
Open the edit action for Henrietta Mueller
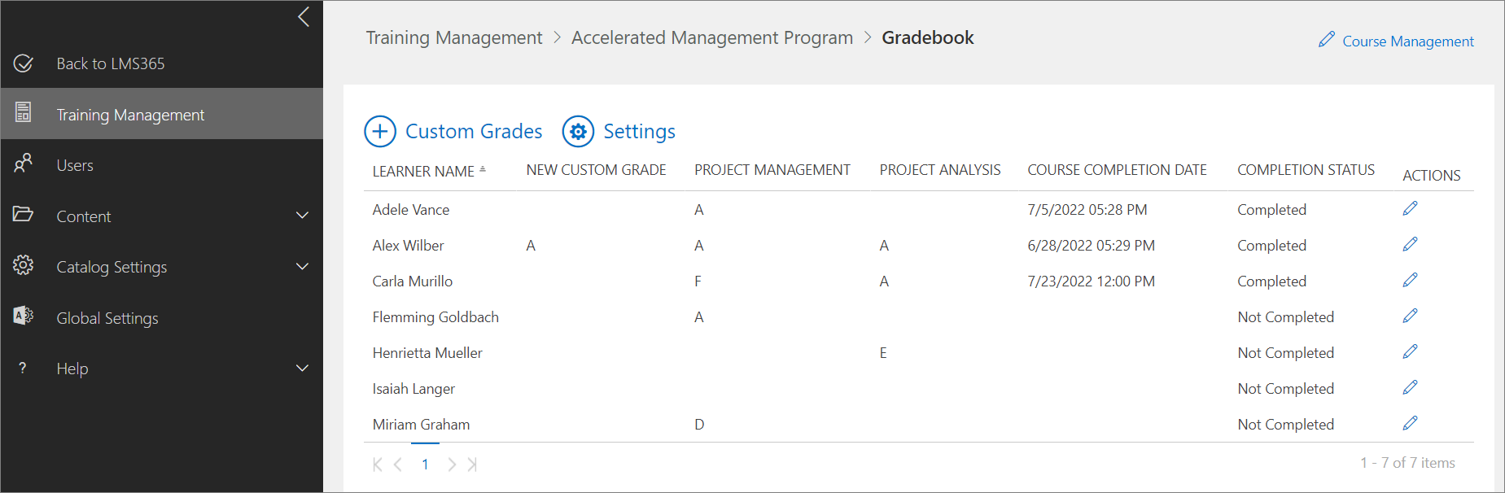[1410, 352]
